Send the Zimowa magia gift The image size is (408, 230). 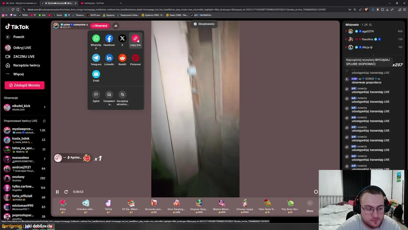tap(245, 206)
